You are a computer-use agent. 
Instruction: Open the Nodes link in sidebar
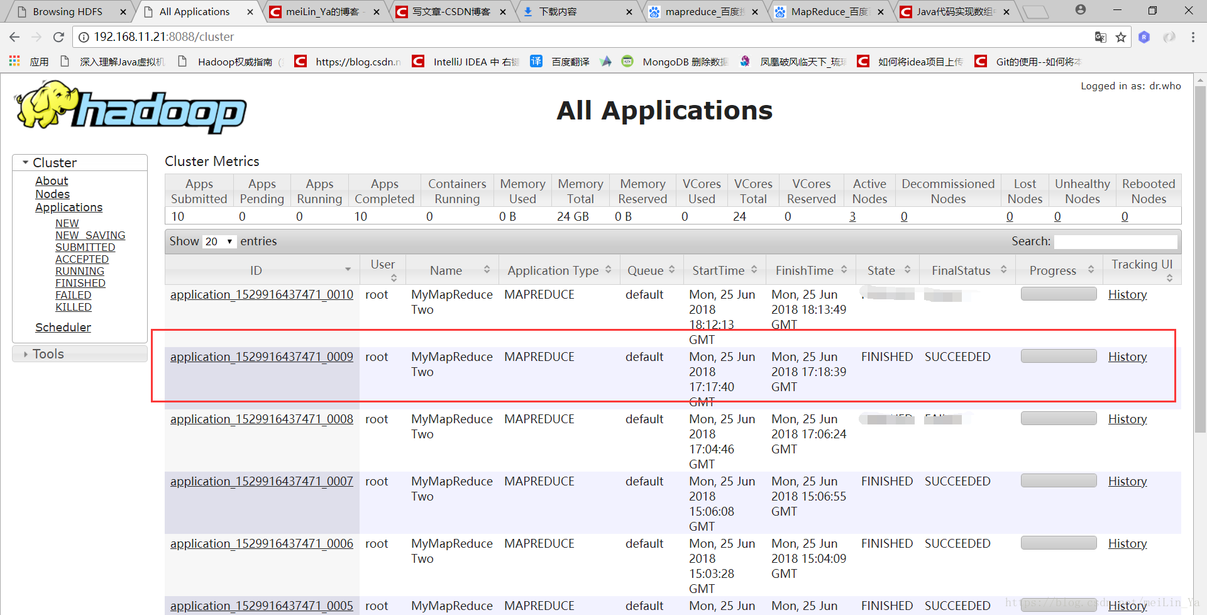pos(52,194)
